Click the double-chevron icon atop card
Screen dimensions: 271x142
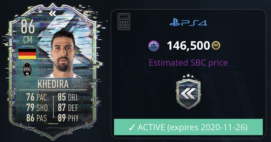[52, 13]
